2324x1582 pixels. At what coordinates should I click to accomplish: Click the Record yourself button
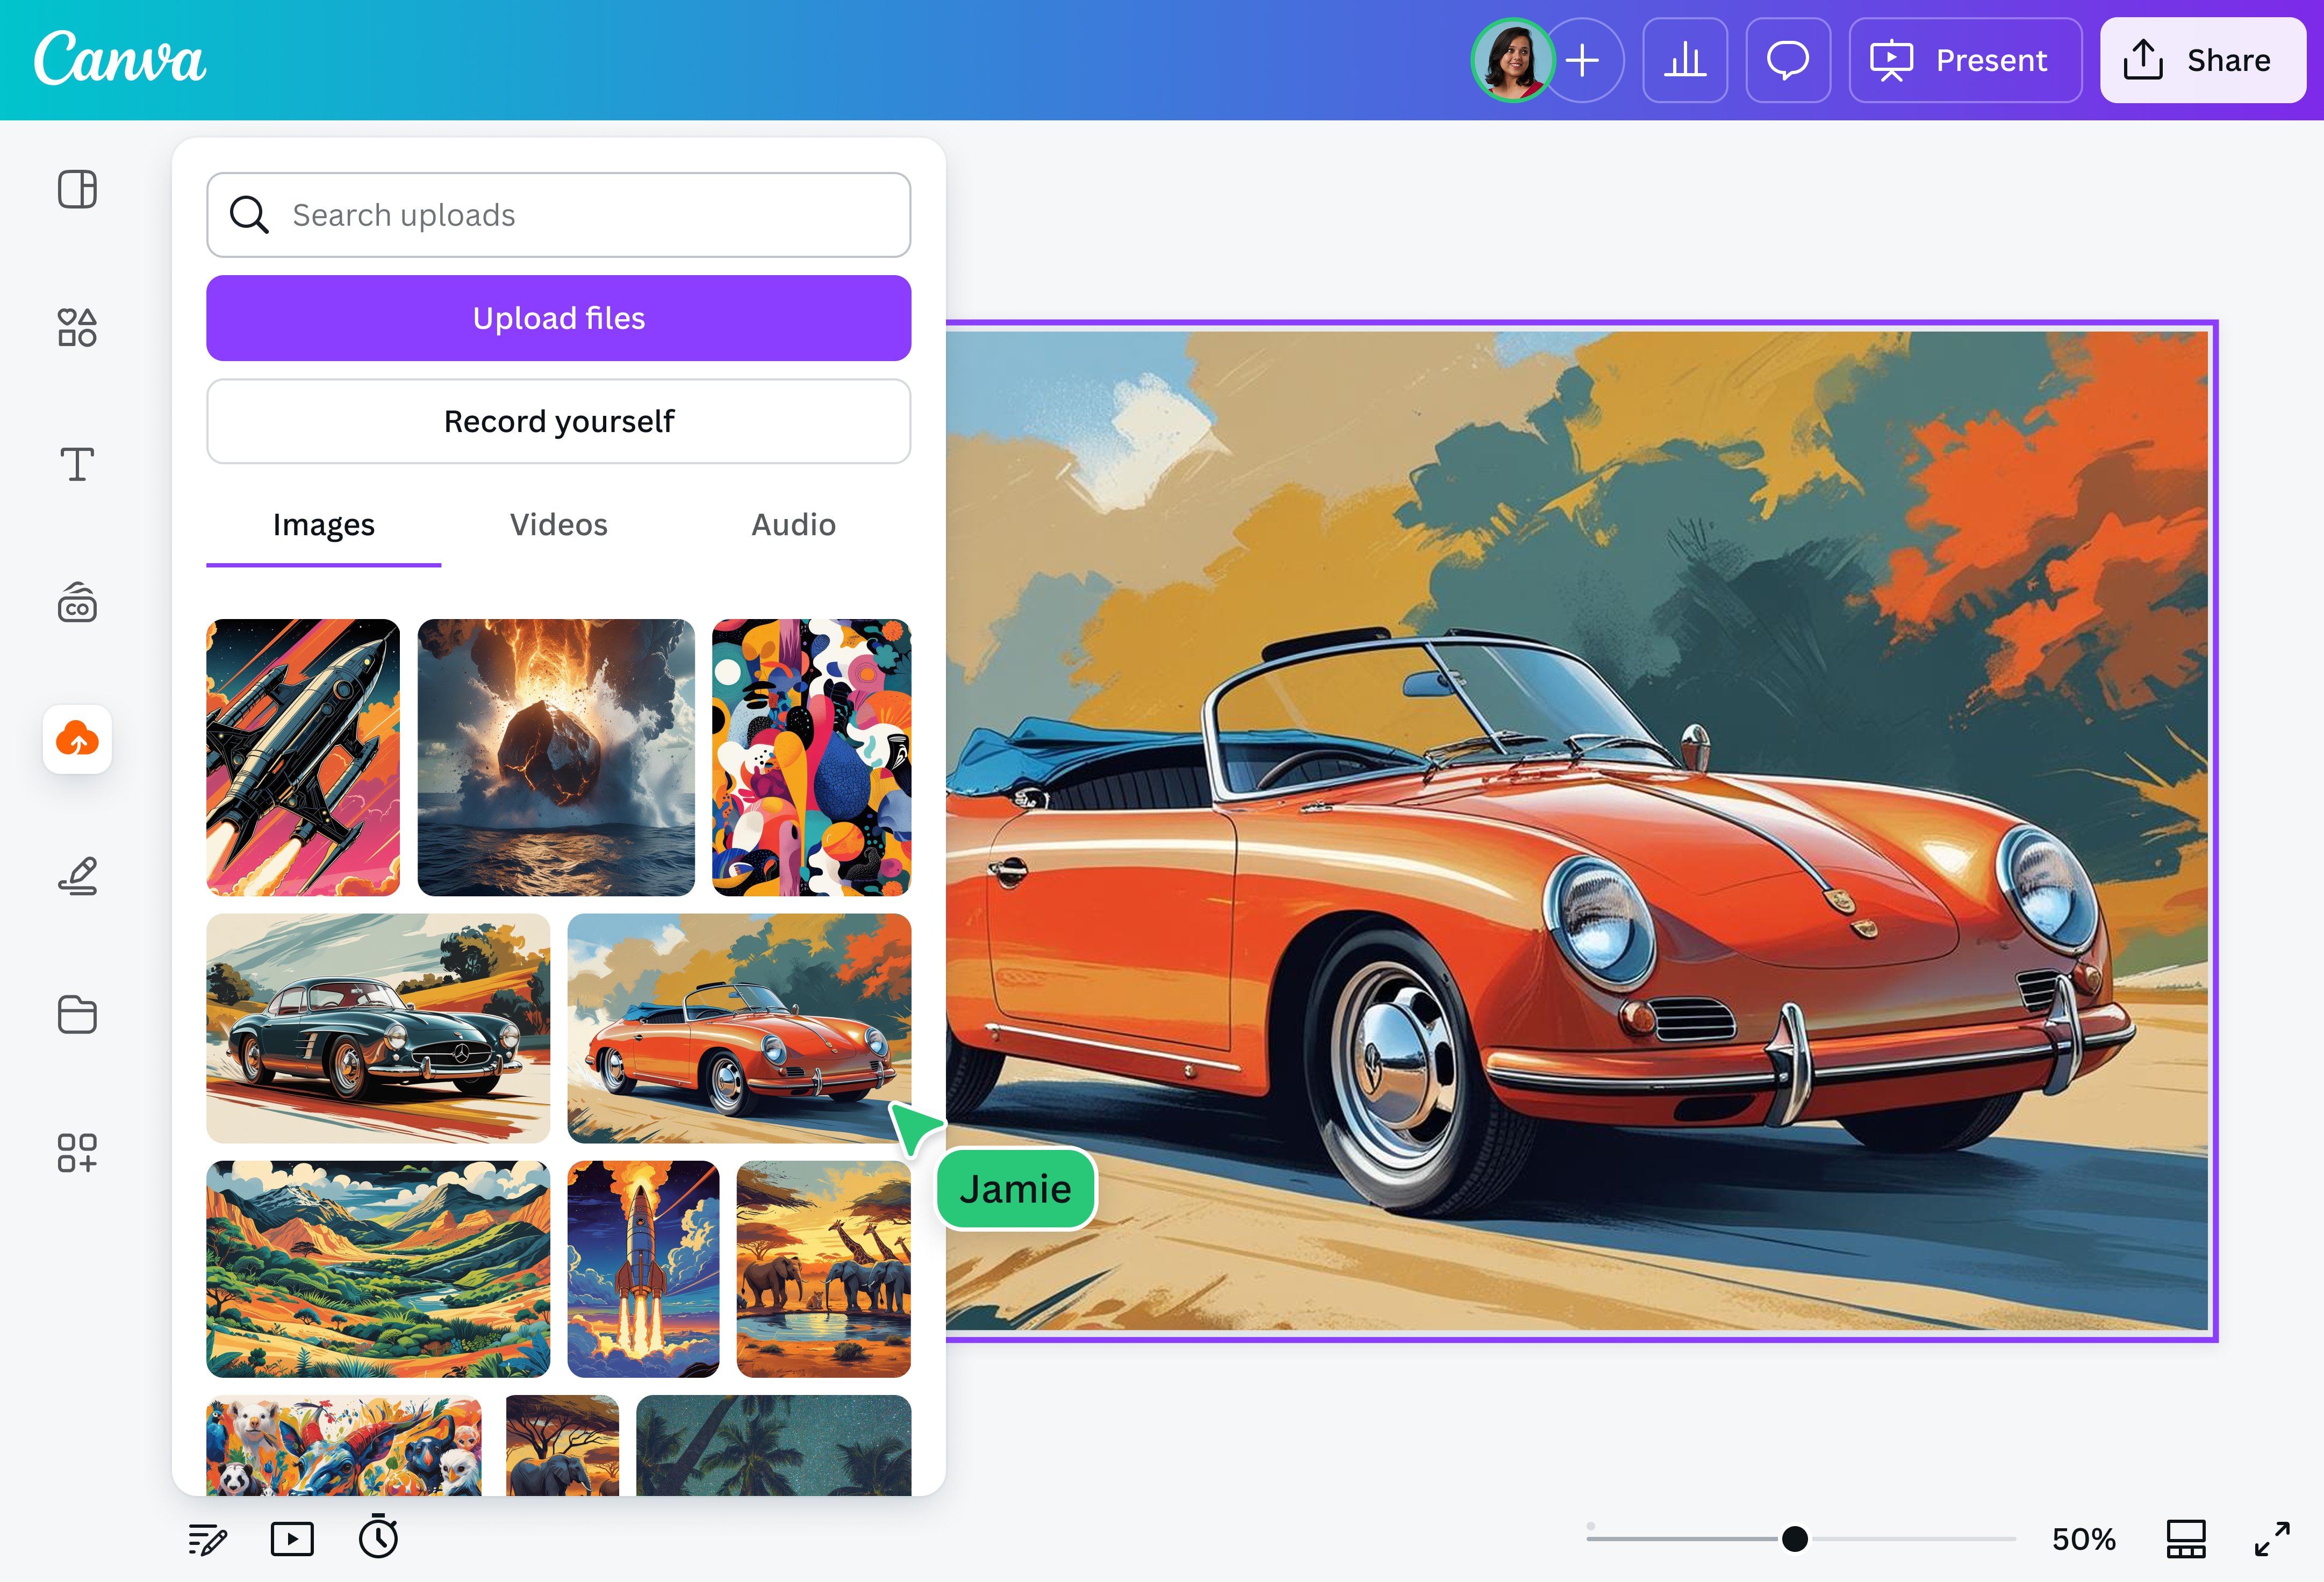tap(558, 421)
